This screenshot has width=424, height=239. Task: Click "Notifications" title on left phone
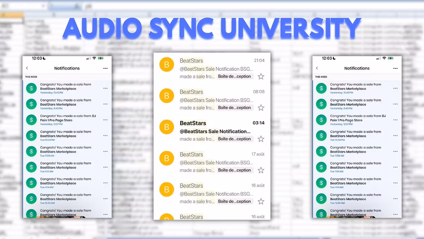[67, 68]
